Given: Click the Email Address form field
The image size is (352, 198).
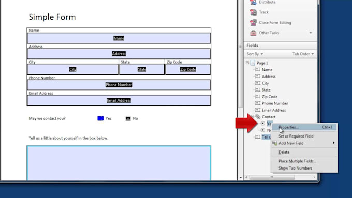Looking at the screenshot, I should coord(119,100).
